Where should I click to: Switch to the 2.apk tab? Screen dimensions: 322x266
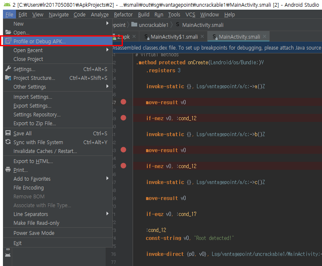[124, 37]
